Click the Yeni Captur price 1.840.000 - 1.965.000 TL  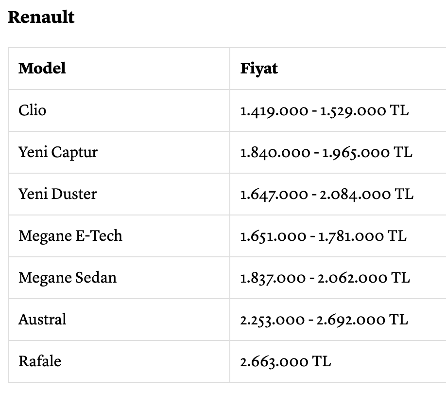click(x=326, y=153)
